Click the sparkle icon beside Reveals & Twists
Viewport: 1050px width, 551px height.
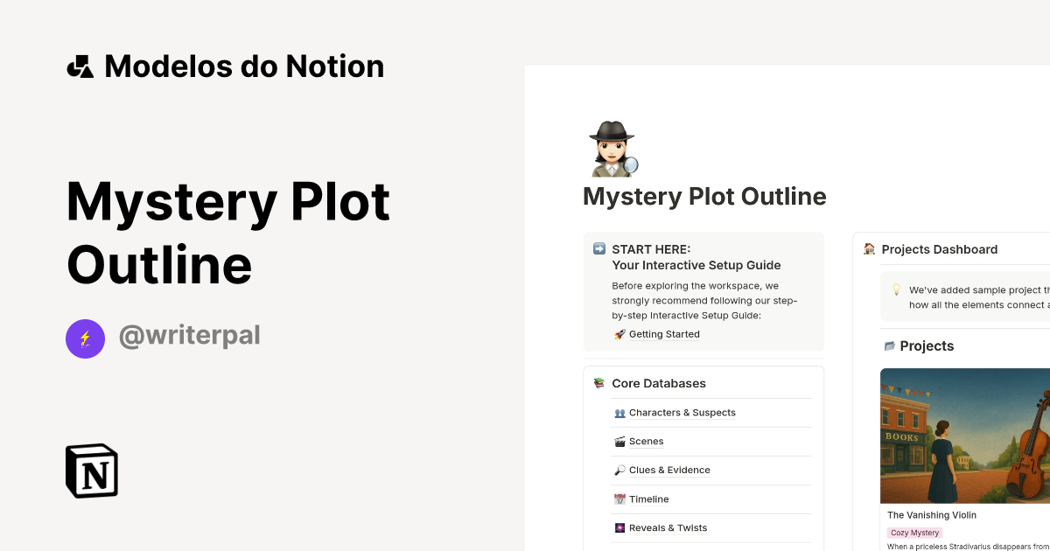click(619, 527)
